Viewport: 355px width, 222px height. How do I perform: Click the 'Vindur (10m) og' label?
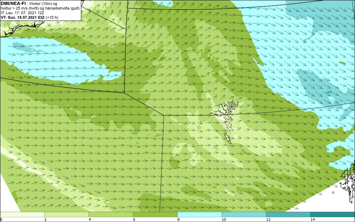click(43, 4)
